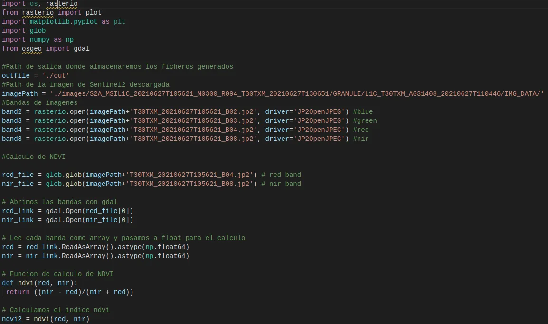
Task: Click the 'ndvi2 = ndvi(red, nir)' line
Action: point(46,319)
